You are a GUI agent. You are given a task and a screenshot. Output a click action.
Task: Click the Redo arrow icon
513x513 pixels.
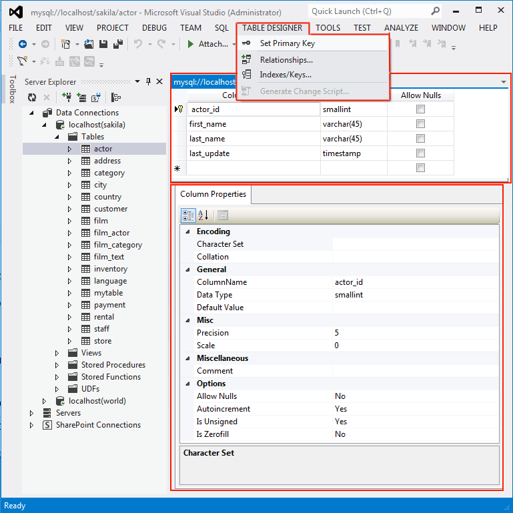(161, 44)
